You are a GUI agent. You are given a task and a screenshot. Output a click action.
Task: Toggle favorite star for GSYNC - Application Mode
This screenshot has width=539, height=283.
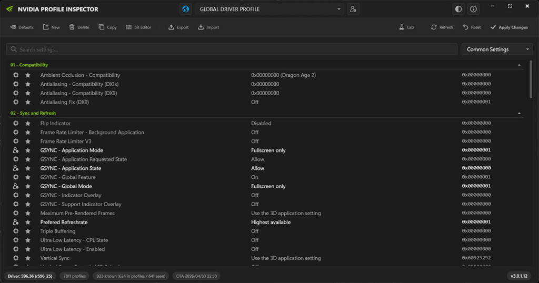(x=28, y=150)
